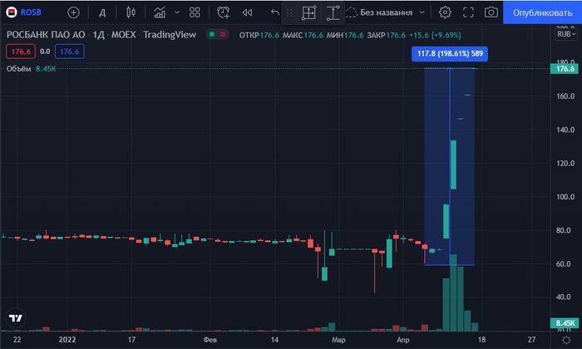This screenshot has width=582, height=349.
Task: Undo the last action with the arrow icon
Action: tap(275, 12)
